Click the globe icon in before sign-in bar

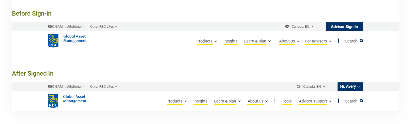287,27
